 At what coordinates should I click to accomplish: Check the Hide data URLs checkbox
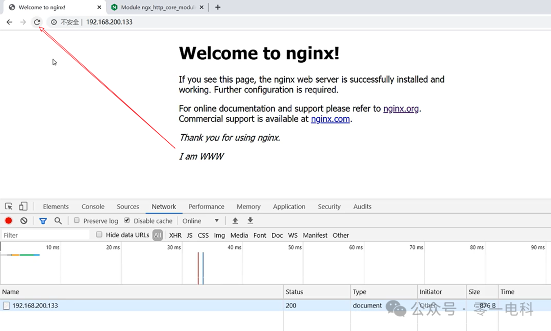99,235
